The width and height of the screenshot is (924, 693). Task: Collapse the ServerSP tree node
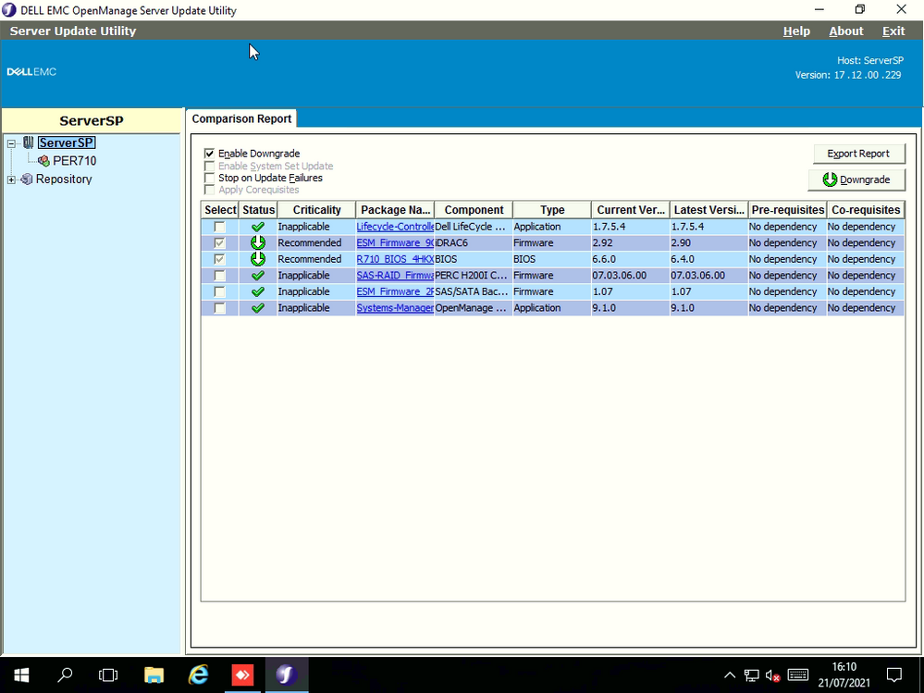[11, 143]
